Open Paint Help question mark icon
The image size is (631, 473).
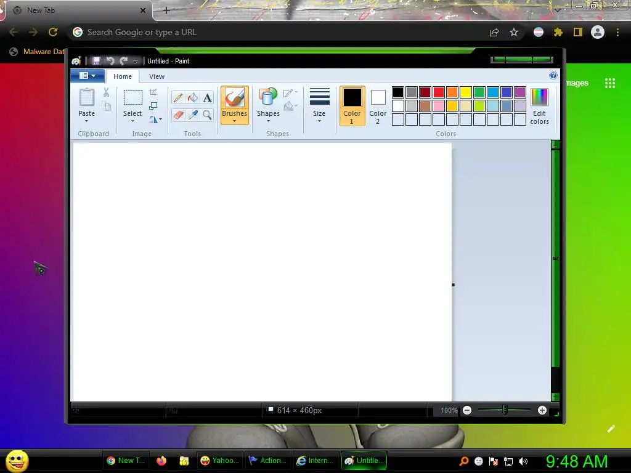click(x=553, y=76)
